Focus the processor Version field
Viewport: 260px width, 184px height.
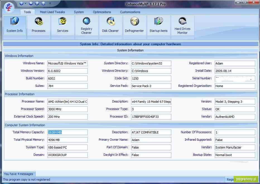pos(235,102)
